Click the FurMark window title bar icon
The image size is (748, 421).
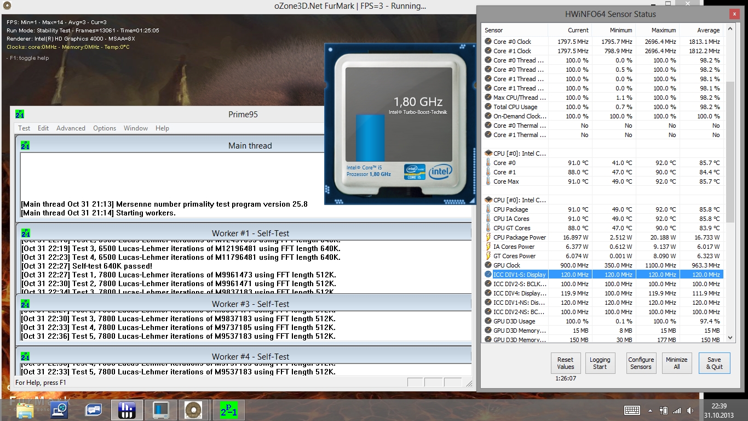(x=6, y=6)
